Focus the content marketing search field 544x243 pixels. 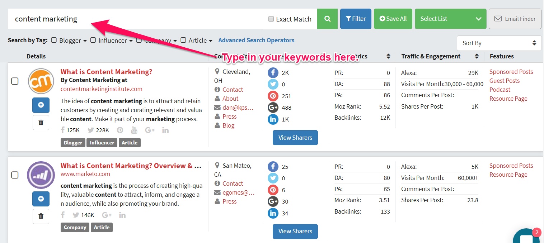(136, 19)
